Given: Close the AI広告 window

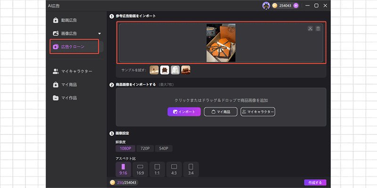Looking at the screenshot, I should click(325, 6).
